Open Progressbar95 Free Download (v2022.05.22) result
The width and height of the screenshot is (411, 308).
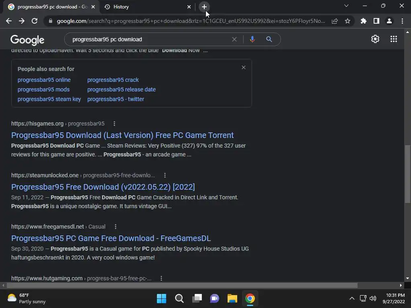click(x=103, y=187)
